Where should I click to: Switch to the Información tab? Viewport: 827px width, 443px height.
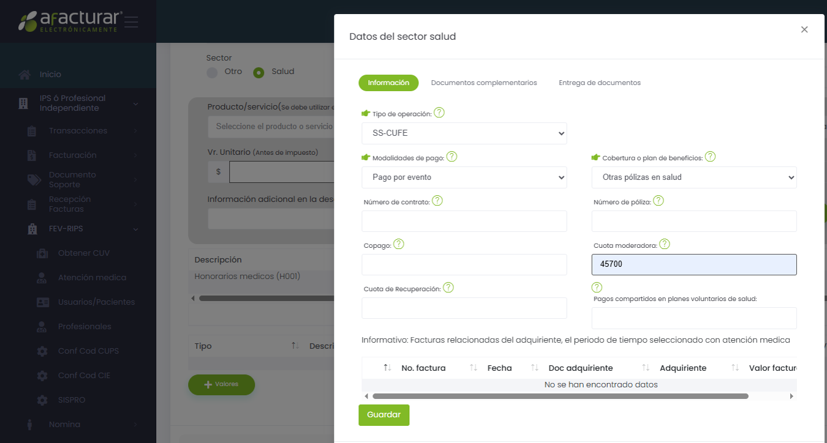[x=388, y=83]
